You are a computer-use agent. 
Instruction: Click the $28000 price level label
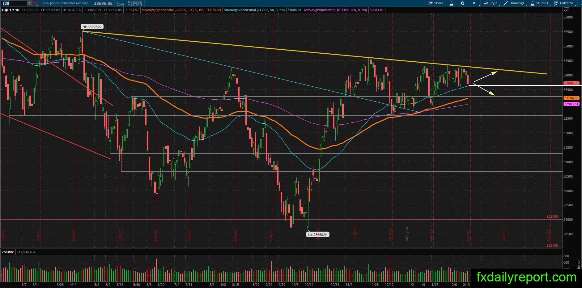click(x=552, y=245)
